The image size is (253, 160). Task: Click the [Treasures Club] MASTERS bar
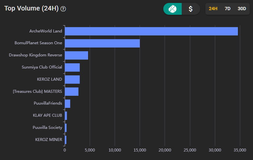[72, 91]
